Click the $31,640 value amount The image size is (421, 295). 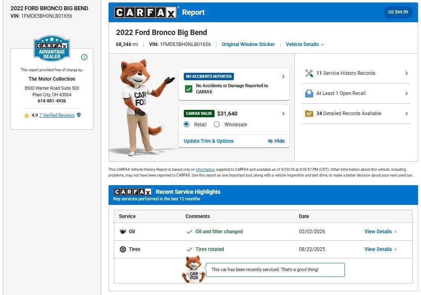[x=227, y=114]
